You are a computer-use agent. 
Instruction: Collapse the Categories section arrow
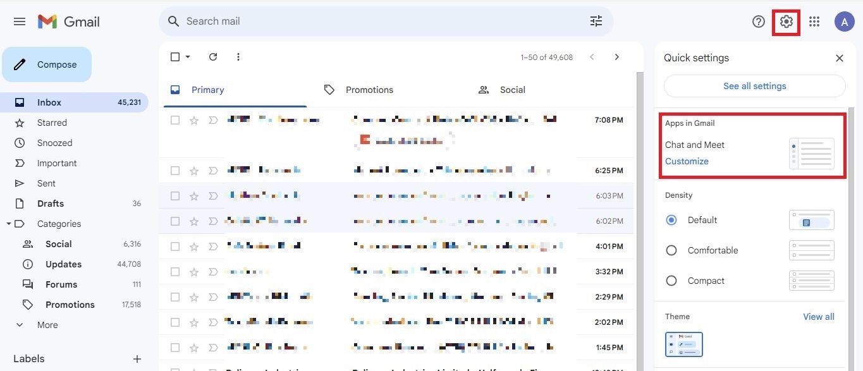9,224
